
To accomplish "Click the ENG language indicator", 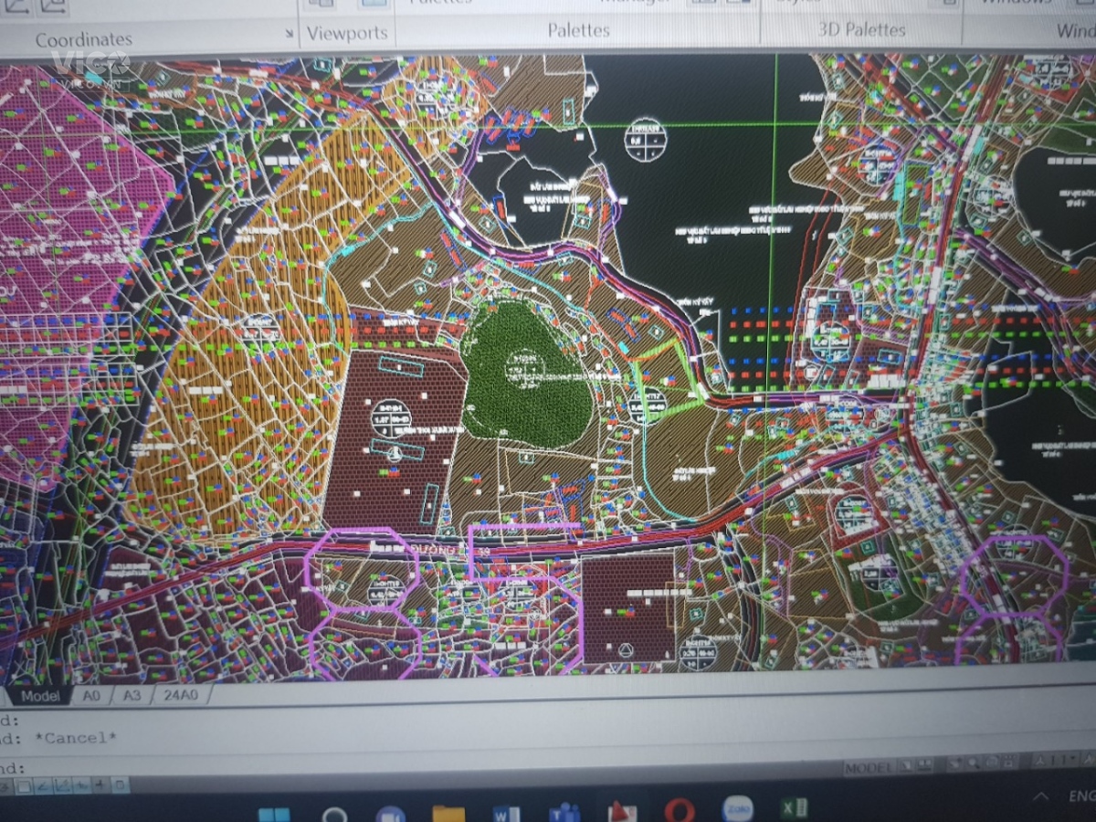I will click(1081, 796).
